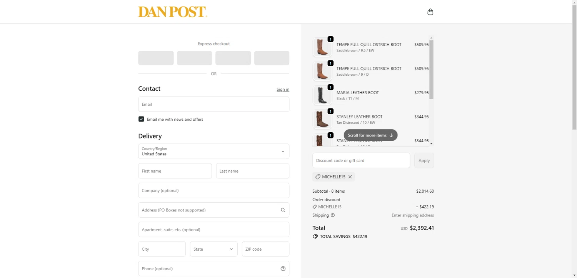Screen dimensions: 577x278
Task: Click the Stanley Boot 10 / EW thumbnail
Action: (322, 119)
